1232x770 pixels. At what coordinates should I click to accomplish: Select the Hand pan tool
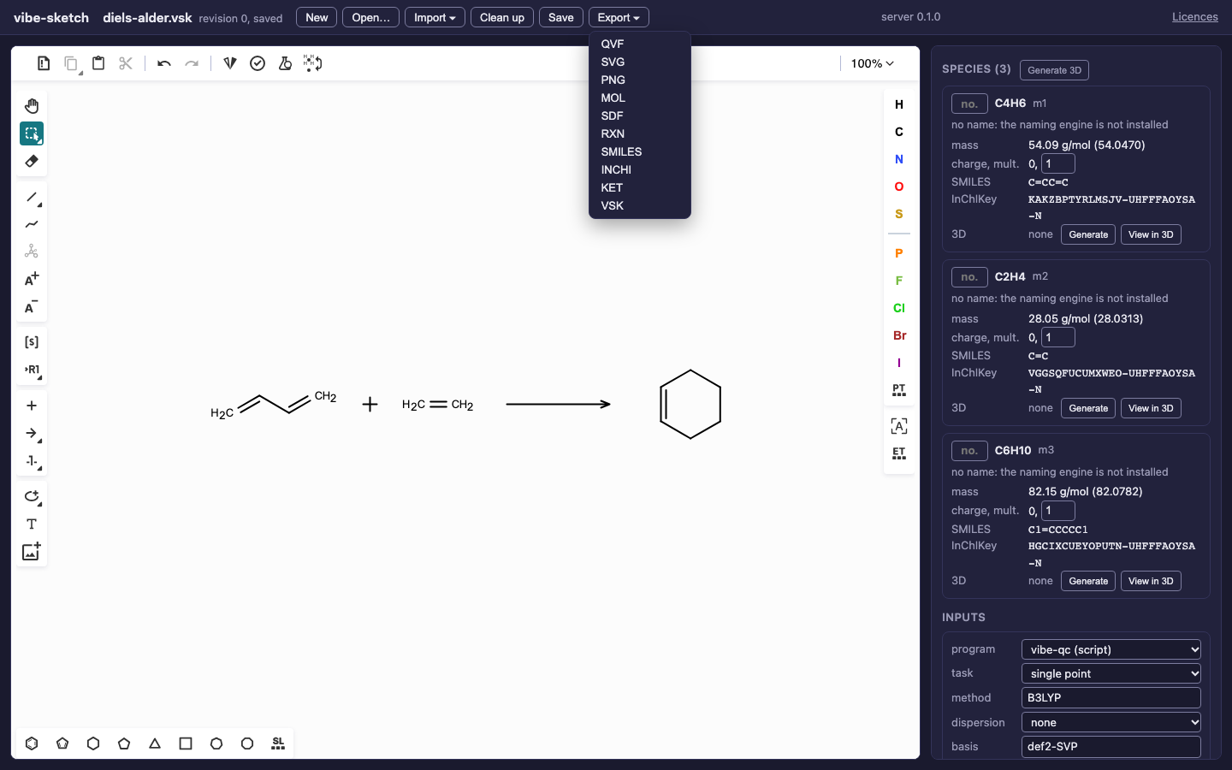point(32,106)
